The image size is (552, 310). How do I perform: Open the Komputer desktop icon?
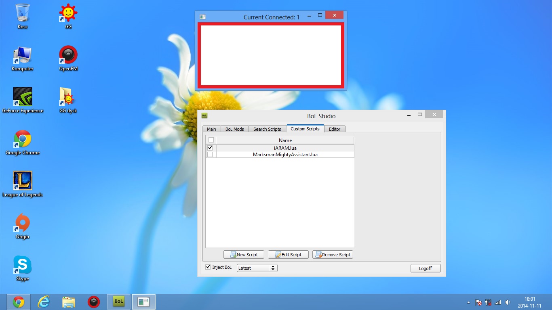[23, 59]
